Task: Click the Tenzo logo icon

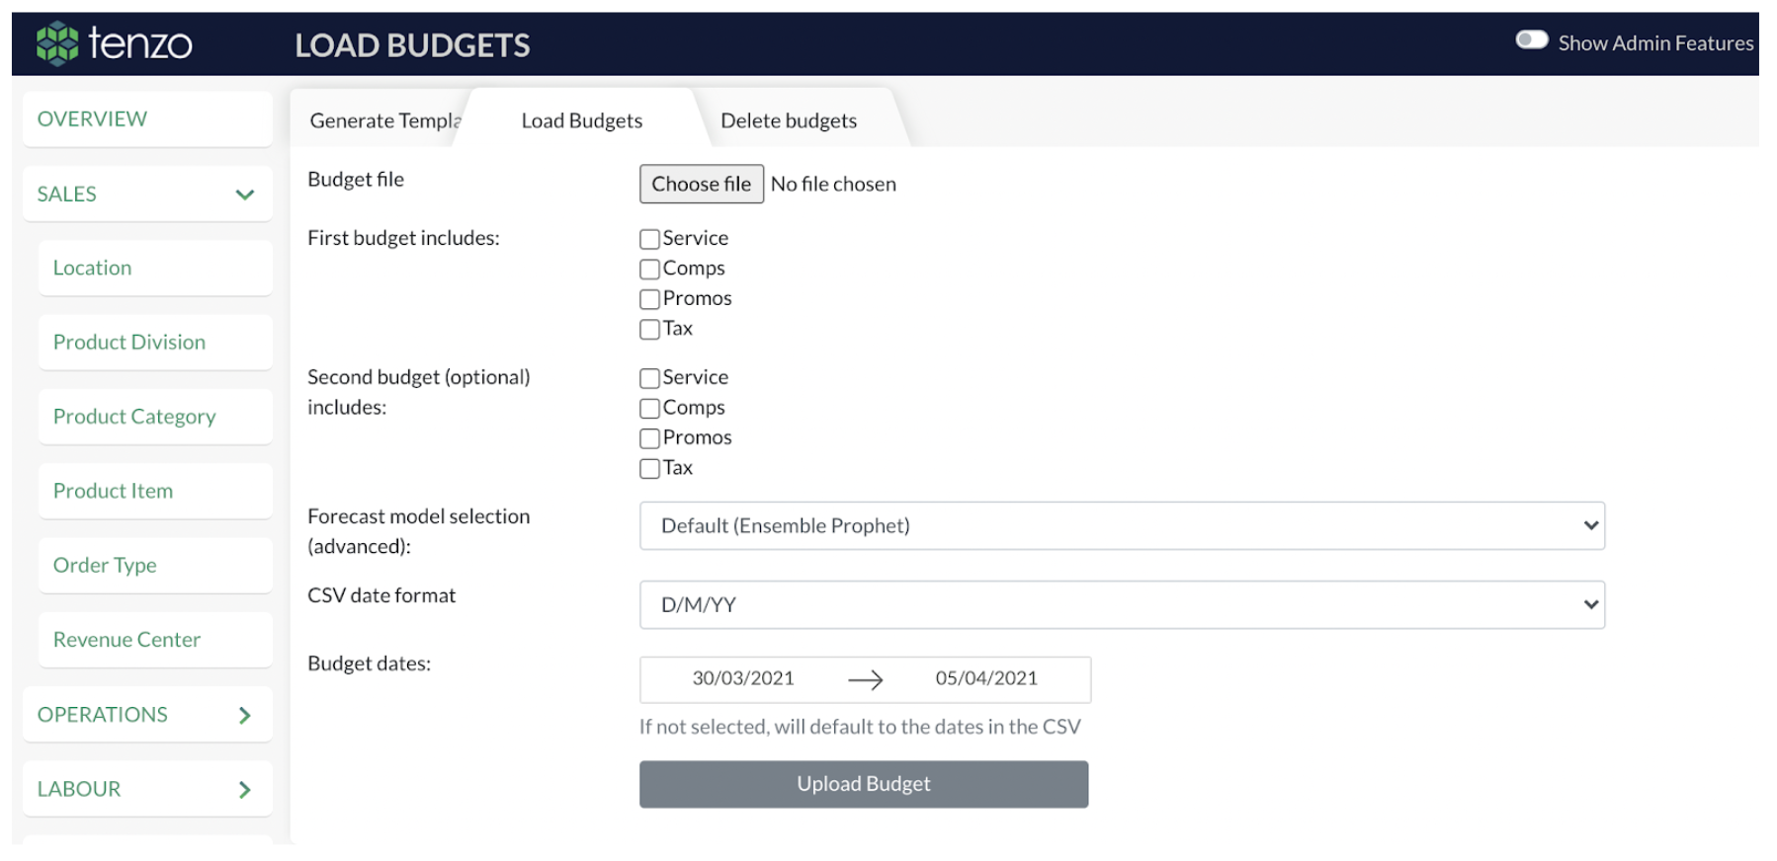Action: (x=57, y=43)
